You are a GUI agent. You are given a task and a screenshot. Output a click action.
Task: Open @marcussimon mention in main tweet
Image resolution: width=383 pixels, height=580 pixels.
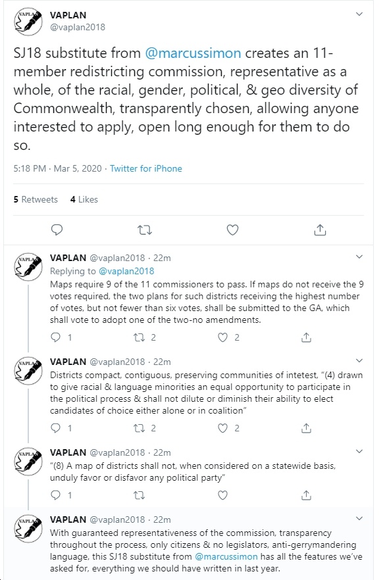pos(193,53)
